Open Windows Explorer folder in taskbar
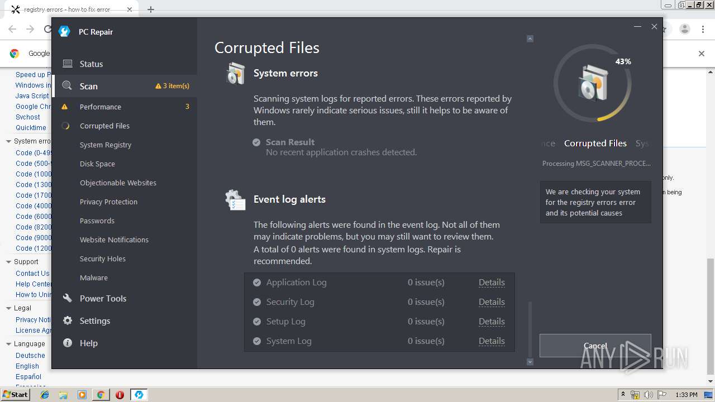Screen dimensions: 715x402 click(x=63, y=395)
